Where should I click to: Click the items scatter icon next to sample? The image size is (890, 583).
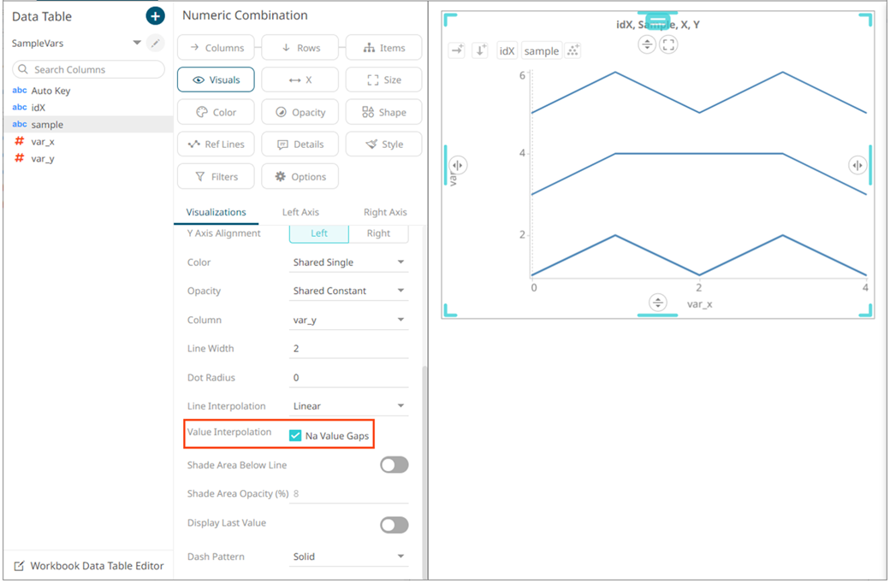tap(573, 51)
